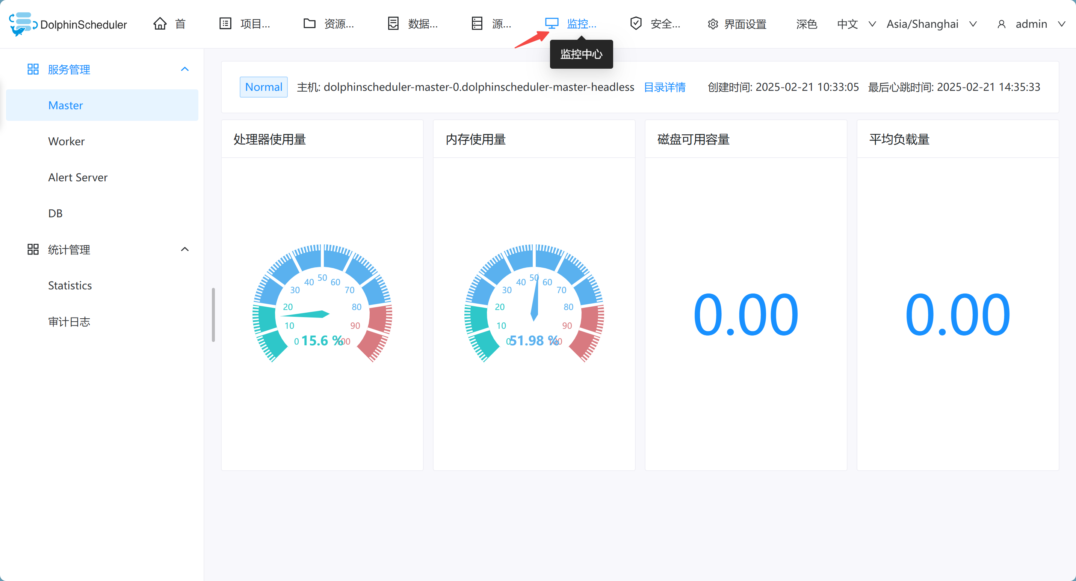Select Worker in the sidebar

[x=66, y=141]
